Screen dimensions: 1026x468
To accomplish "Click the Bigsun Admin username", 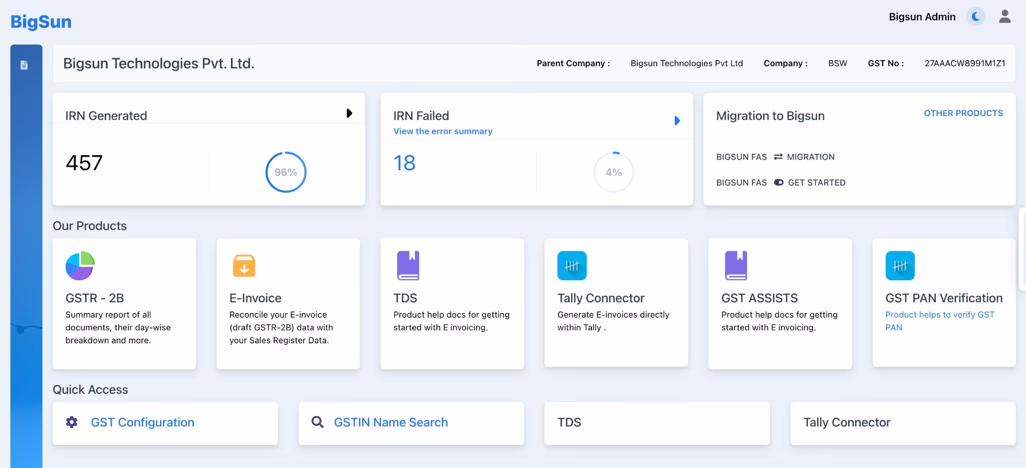I will coord(922,17).
